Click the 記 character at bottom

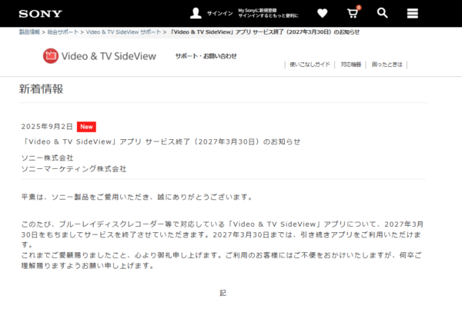click(223, 293)
